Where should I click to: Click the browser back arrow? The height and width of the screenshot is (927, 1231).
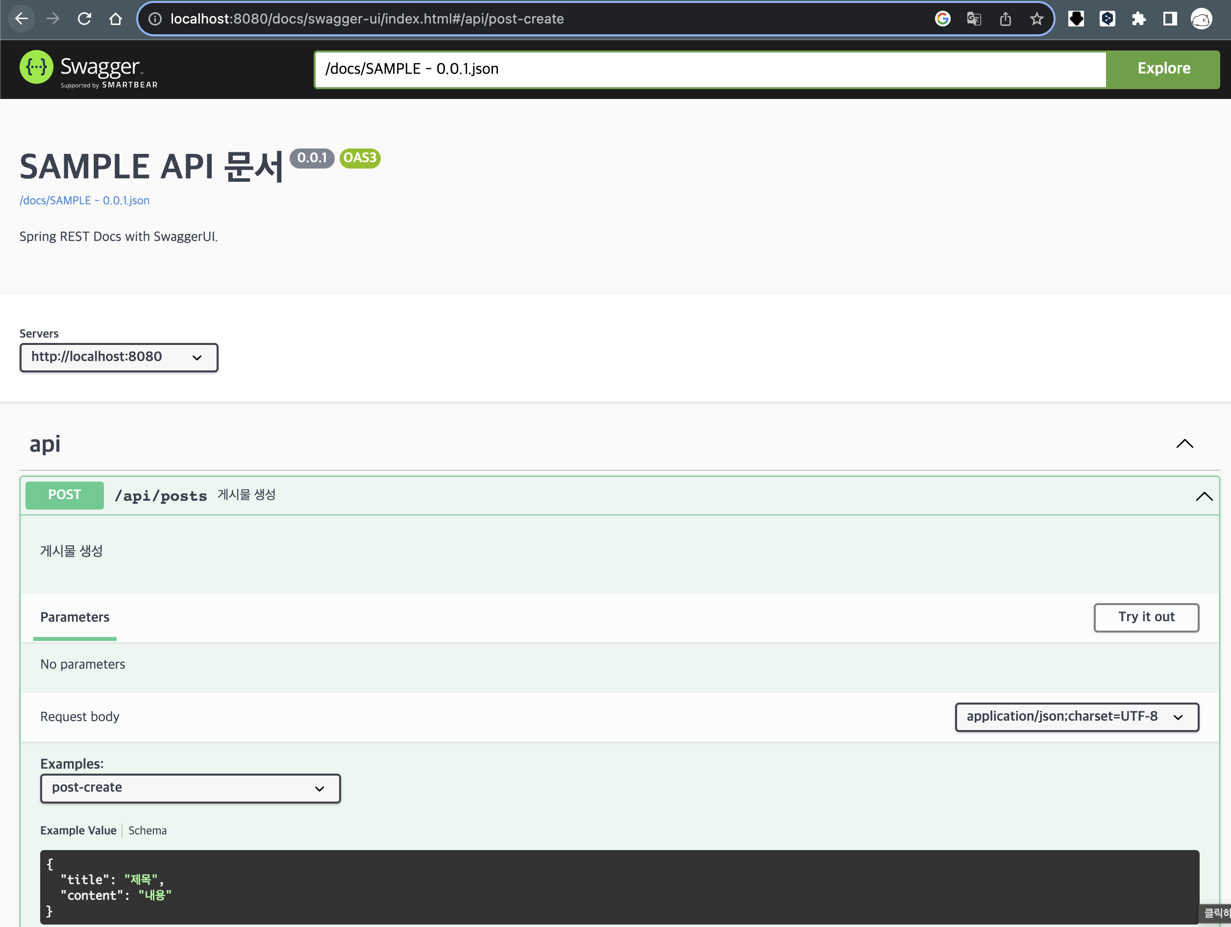pyautogui.click(x=21, y=19)
